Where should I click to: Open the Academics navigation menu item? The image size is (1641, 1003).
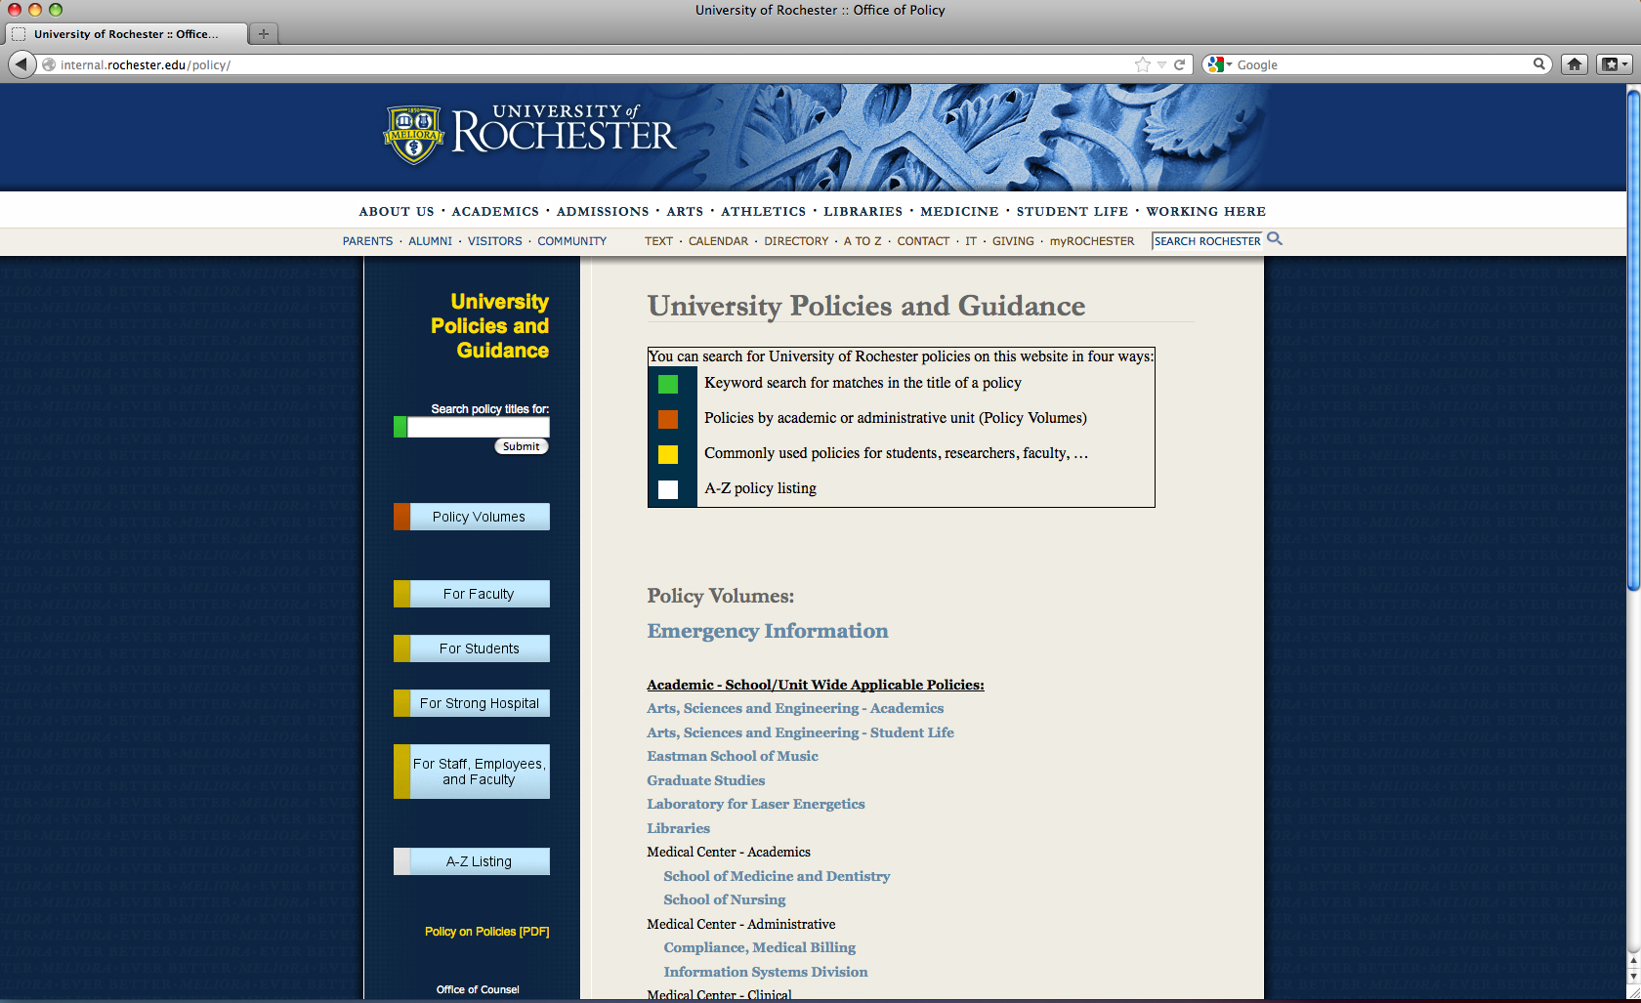point(494,211)
